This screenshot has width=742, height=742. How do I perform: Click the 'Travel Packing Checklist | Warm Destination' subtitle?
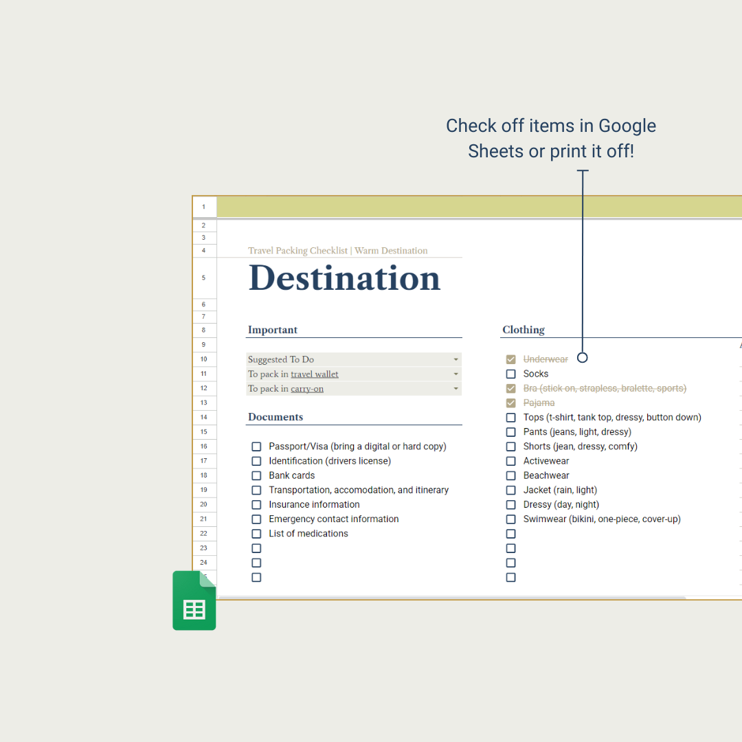point(337,251)
